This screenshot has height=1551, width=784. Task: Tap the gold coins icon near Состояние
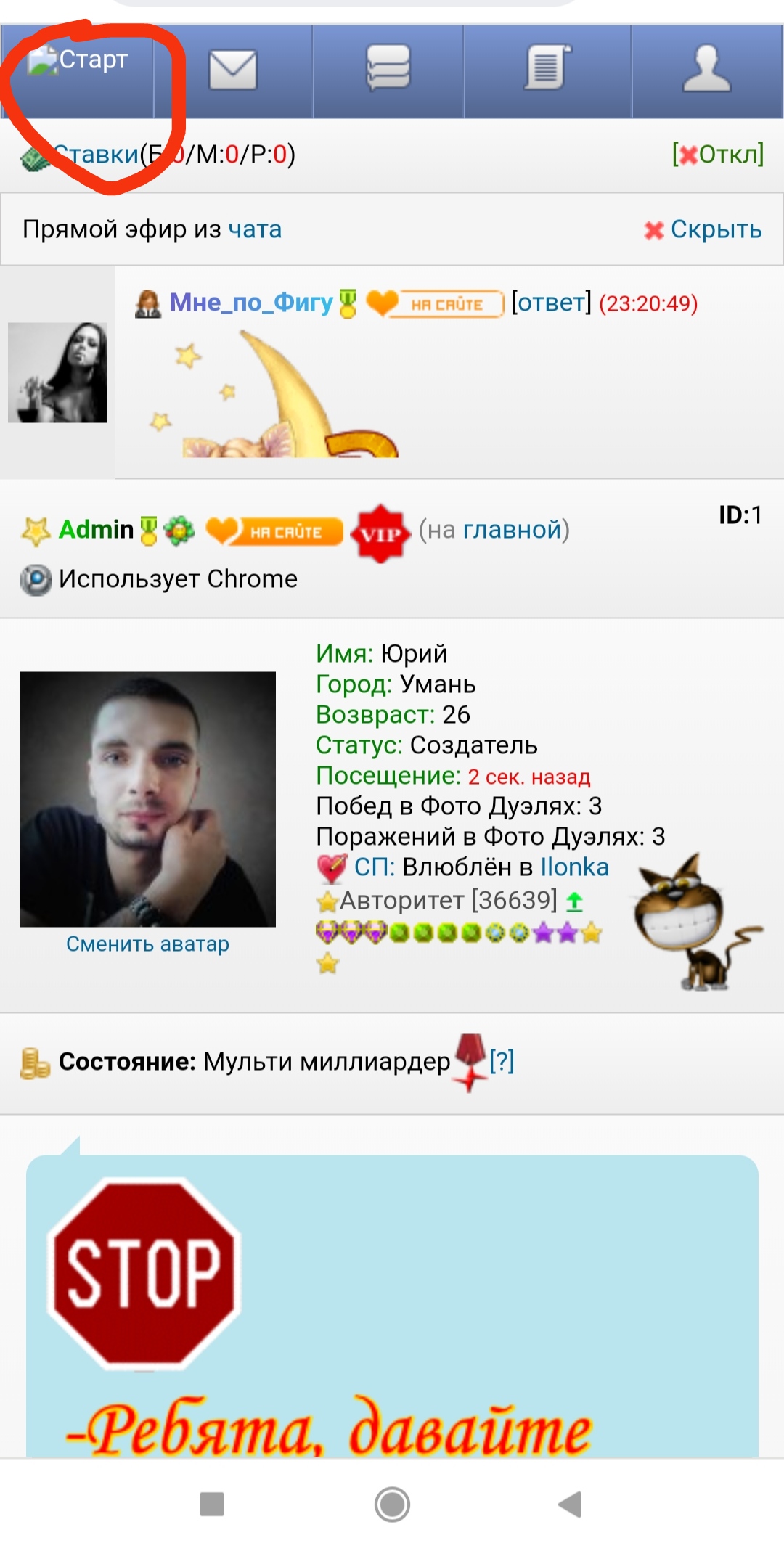pyautogui.click(x=35, y=1063)
